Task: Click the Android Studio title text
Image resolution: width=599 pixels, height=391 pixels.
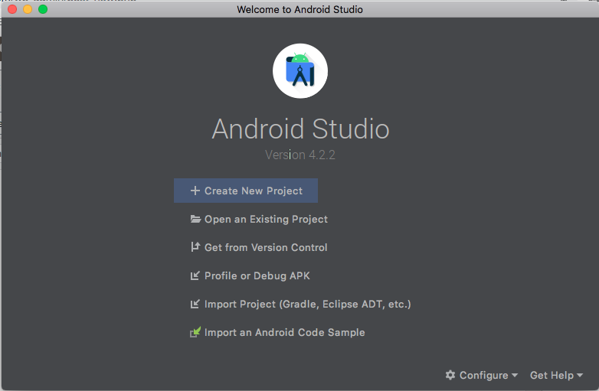Action: tap(300, 129)
